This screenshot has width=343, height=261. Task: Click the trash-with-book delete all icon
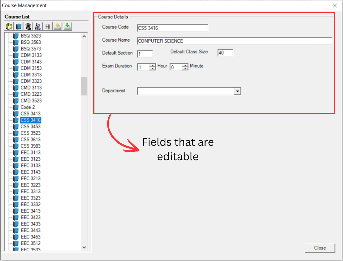[38, 27]
